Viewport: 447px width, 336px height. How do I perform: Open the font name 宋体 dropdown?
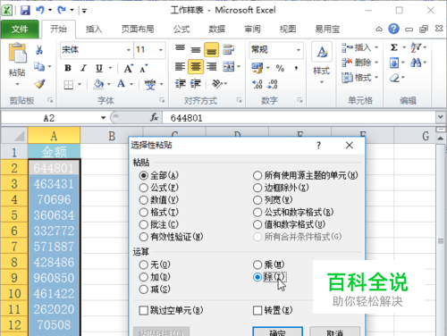(x=129, y=50)
